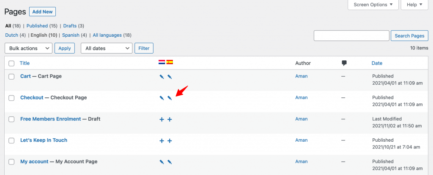Select the Checkout page checkbox
The width and height of the screenshot is (433, 175).
[x=11, y=98]
